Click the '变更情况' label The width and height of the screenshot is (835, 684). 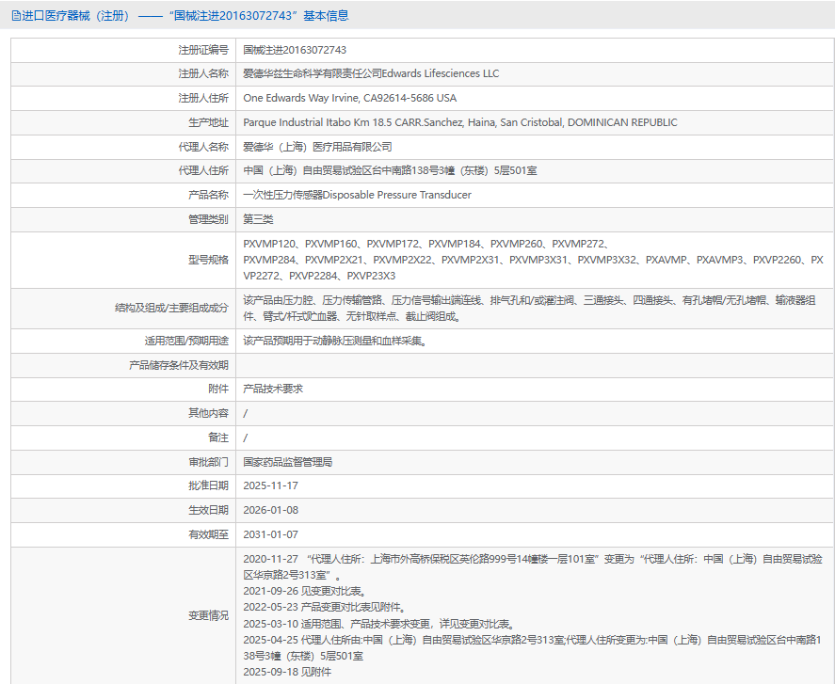[208, 616]
